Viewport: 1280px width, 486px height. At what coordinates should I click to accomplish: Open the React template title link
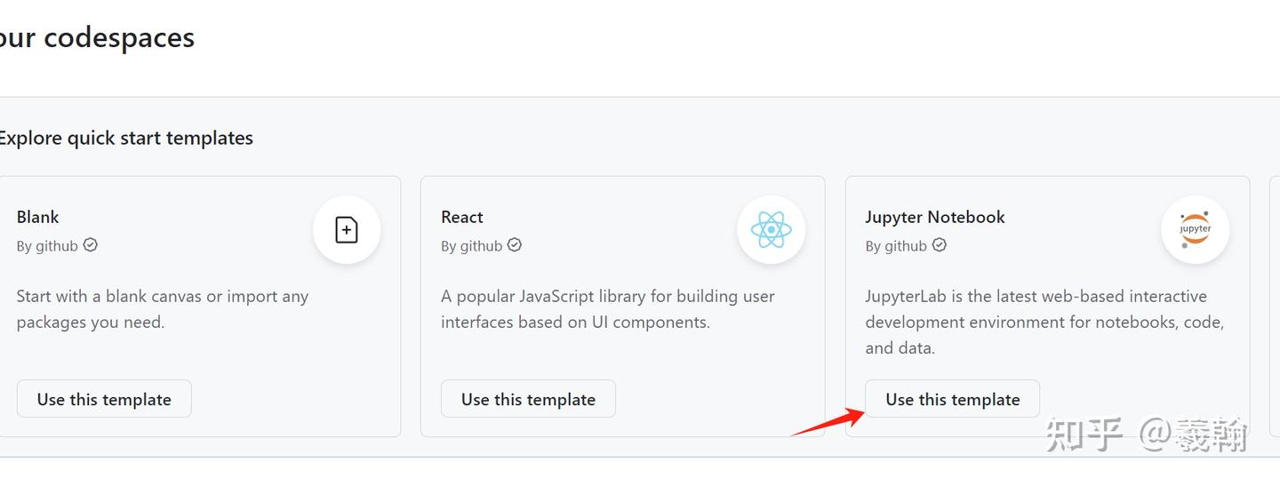pyautogui.click(x=462, y=217)
